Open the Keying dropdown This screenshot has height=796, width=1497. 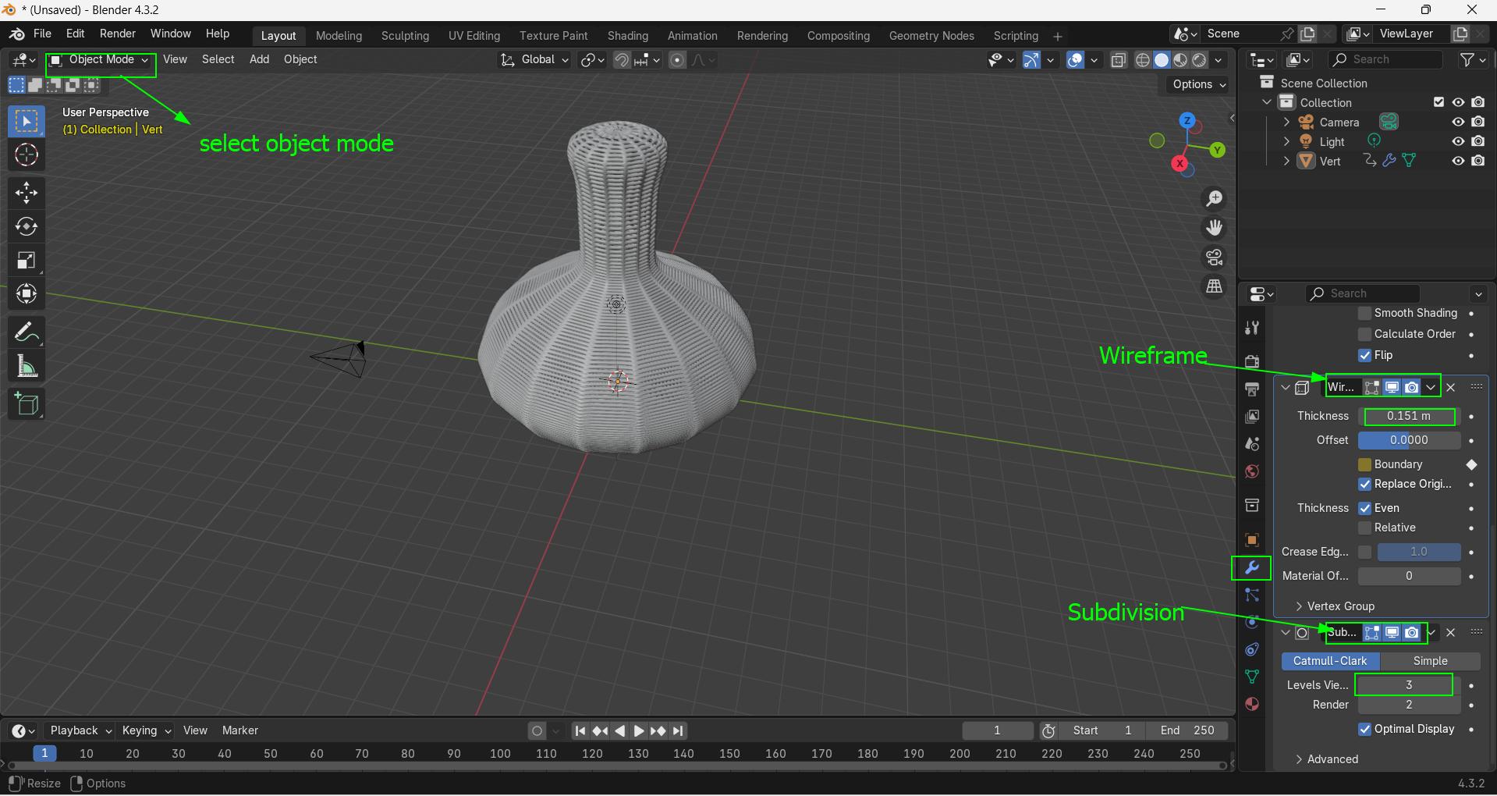(x=146, y=730)
